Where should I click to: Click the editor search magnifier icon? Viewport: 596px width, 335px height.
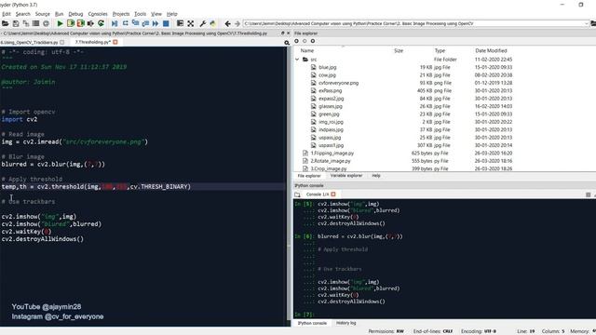tap(287, 43)
